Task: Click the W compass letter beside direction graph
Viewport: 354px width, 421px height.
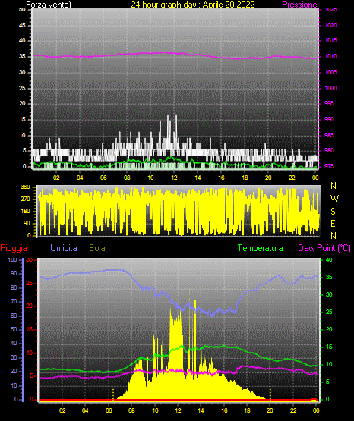Action: coord(334,199)
